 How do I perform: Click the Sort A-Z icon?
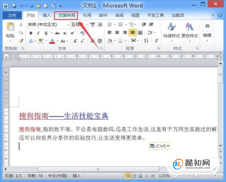[146, 41]
